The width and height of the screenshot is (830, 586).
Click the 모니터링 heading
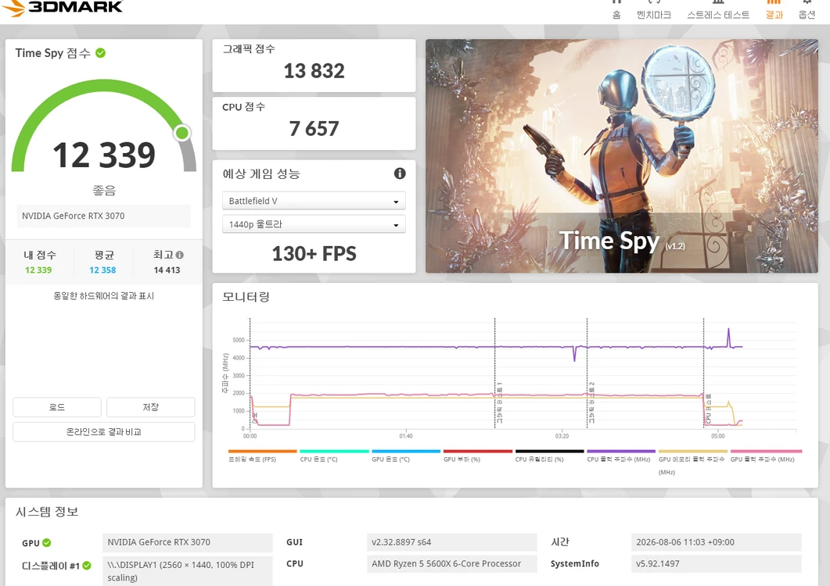pos(246,297)
